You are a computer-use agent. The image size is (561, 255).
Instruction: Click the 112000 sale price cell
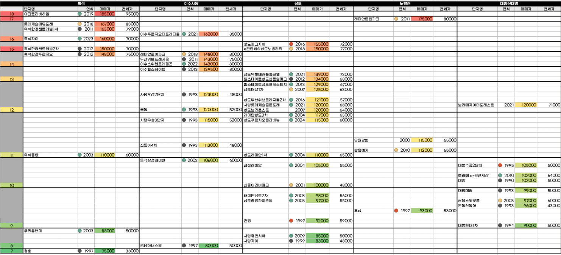pyautogui.click(x=422, y=150)
